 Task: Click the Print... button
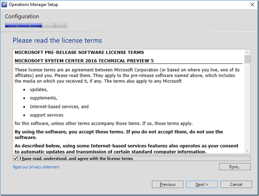(x=235, y=167)
